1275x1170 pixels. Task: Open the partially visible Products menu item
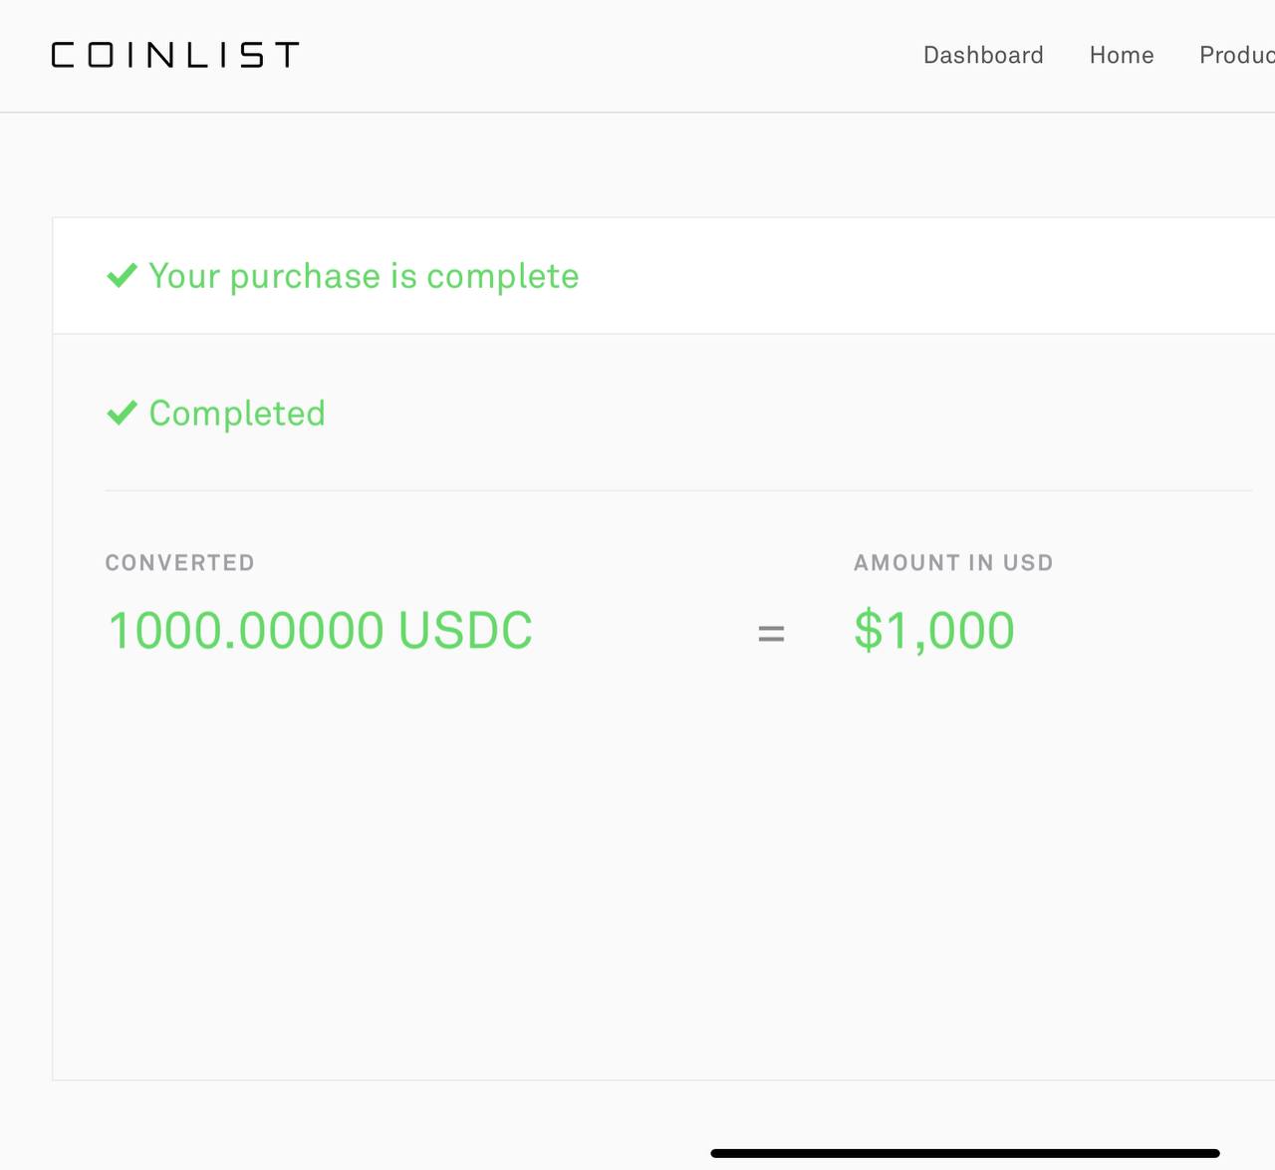click(x=1236, y=55)
